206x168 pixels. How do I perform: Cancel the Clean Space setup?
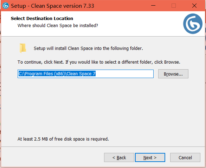[x=185, y=157]
